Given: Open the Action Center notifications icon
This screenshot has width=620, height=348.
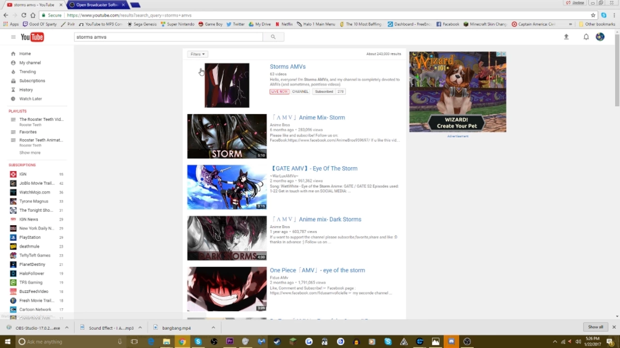Looking at the screenshot, I should coord(609,342).
